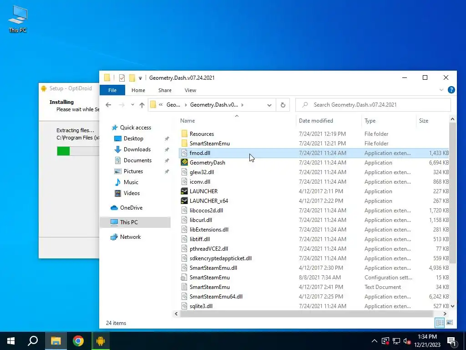The width and height of the screenshot is (466, 350).
Task: Select Network in navigation pane
Action: (130, 237)
